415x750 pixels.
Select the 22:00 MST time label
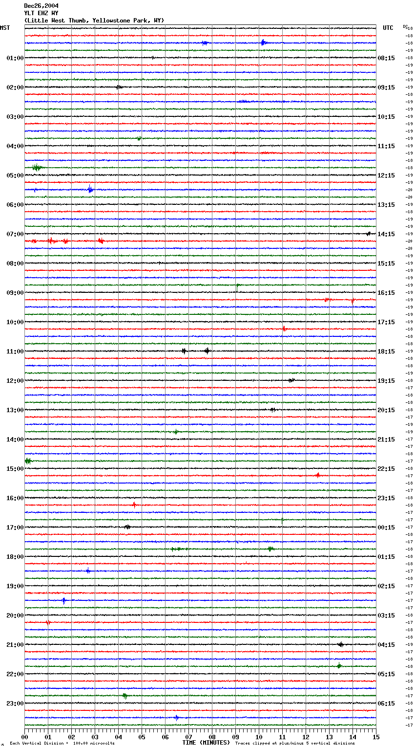point(15,674)
